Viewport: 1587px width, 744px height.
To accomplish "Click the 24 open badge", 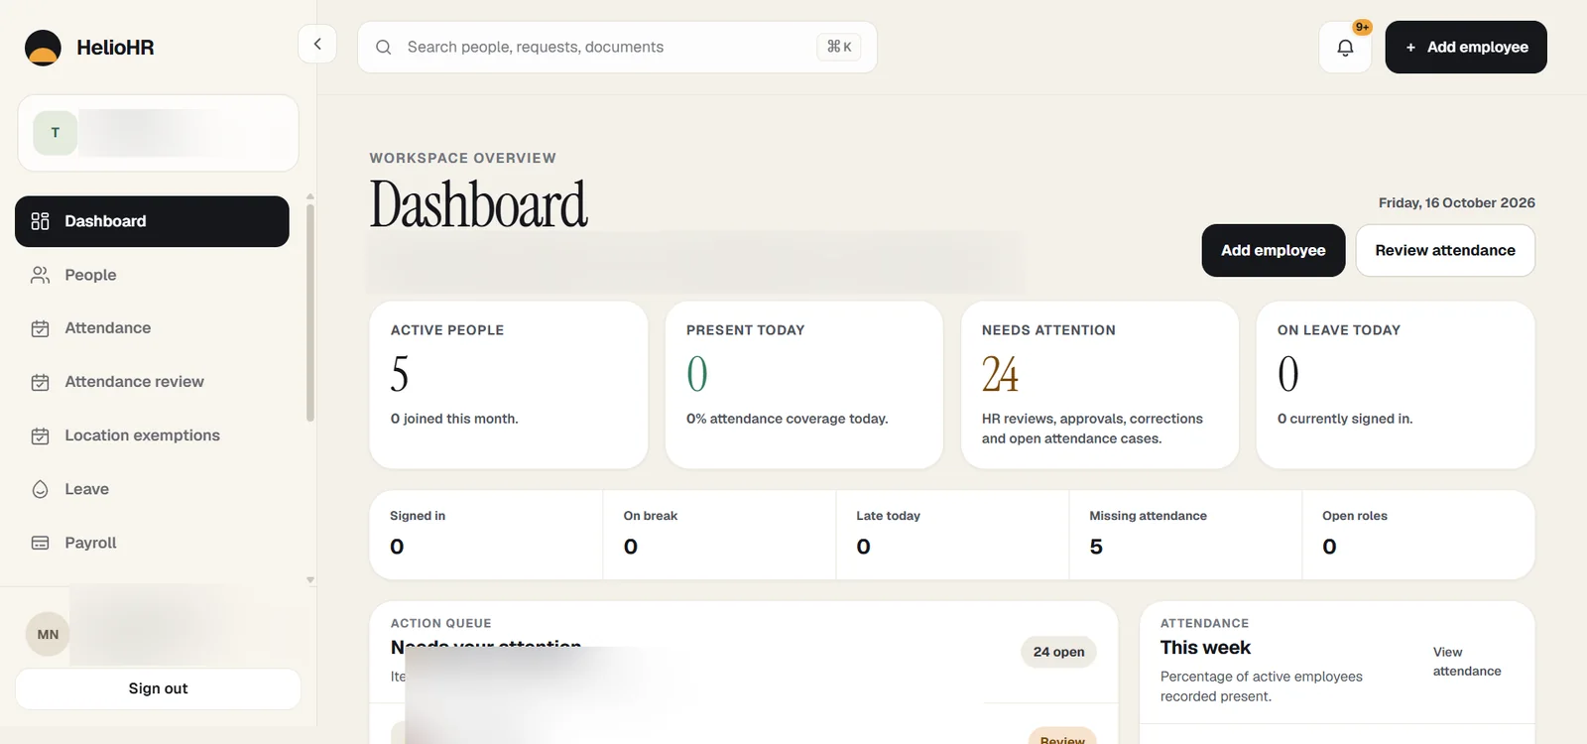I will click(1058, 652).
